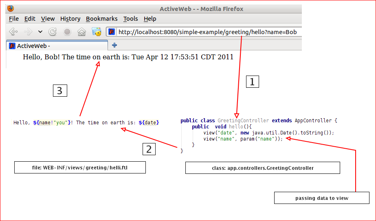
Task: Open a new tab with the plus button
Action: coord(114,45)
